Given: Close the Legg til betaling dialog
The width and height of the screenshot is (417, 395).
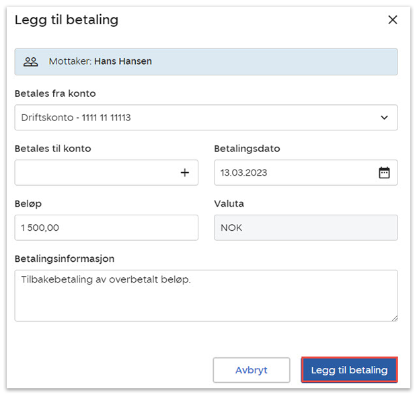Looking at the screenshot, I should (393, 20).
